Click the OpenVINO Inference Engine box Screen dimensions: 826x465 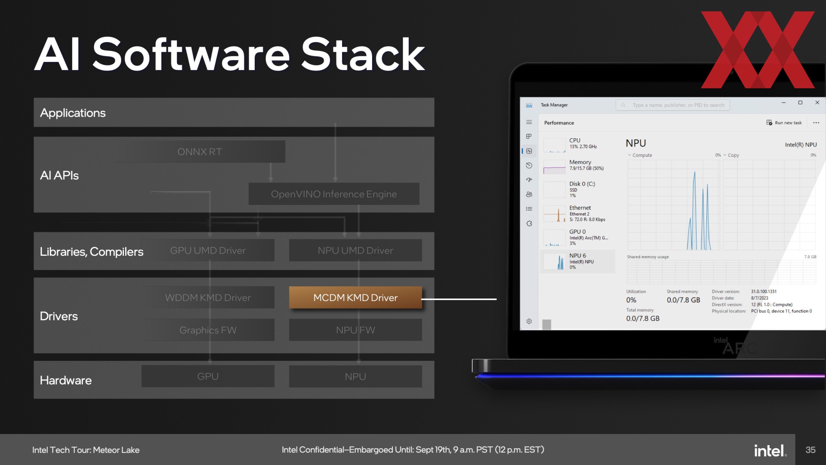[x=334, y=194]
